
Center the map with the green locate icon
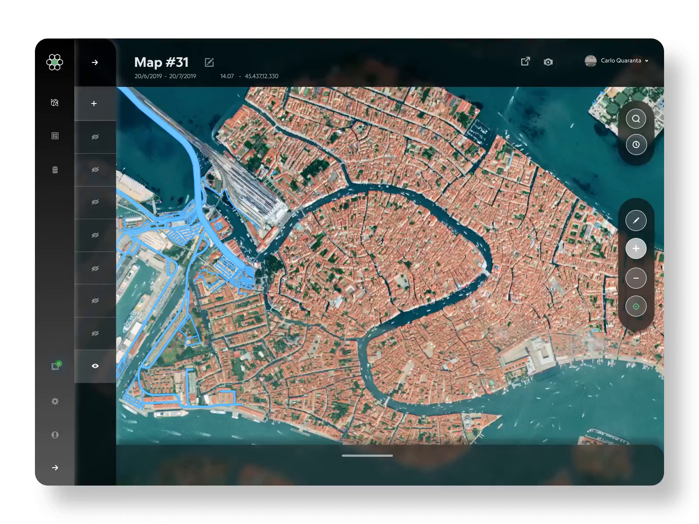(636, 306)
